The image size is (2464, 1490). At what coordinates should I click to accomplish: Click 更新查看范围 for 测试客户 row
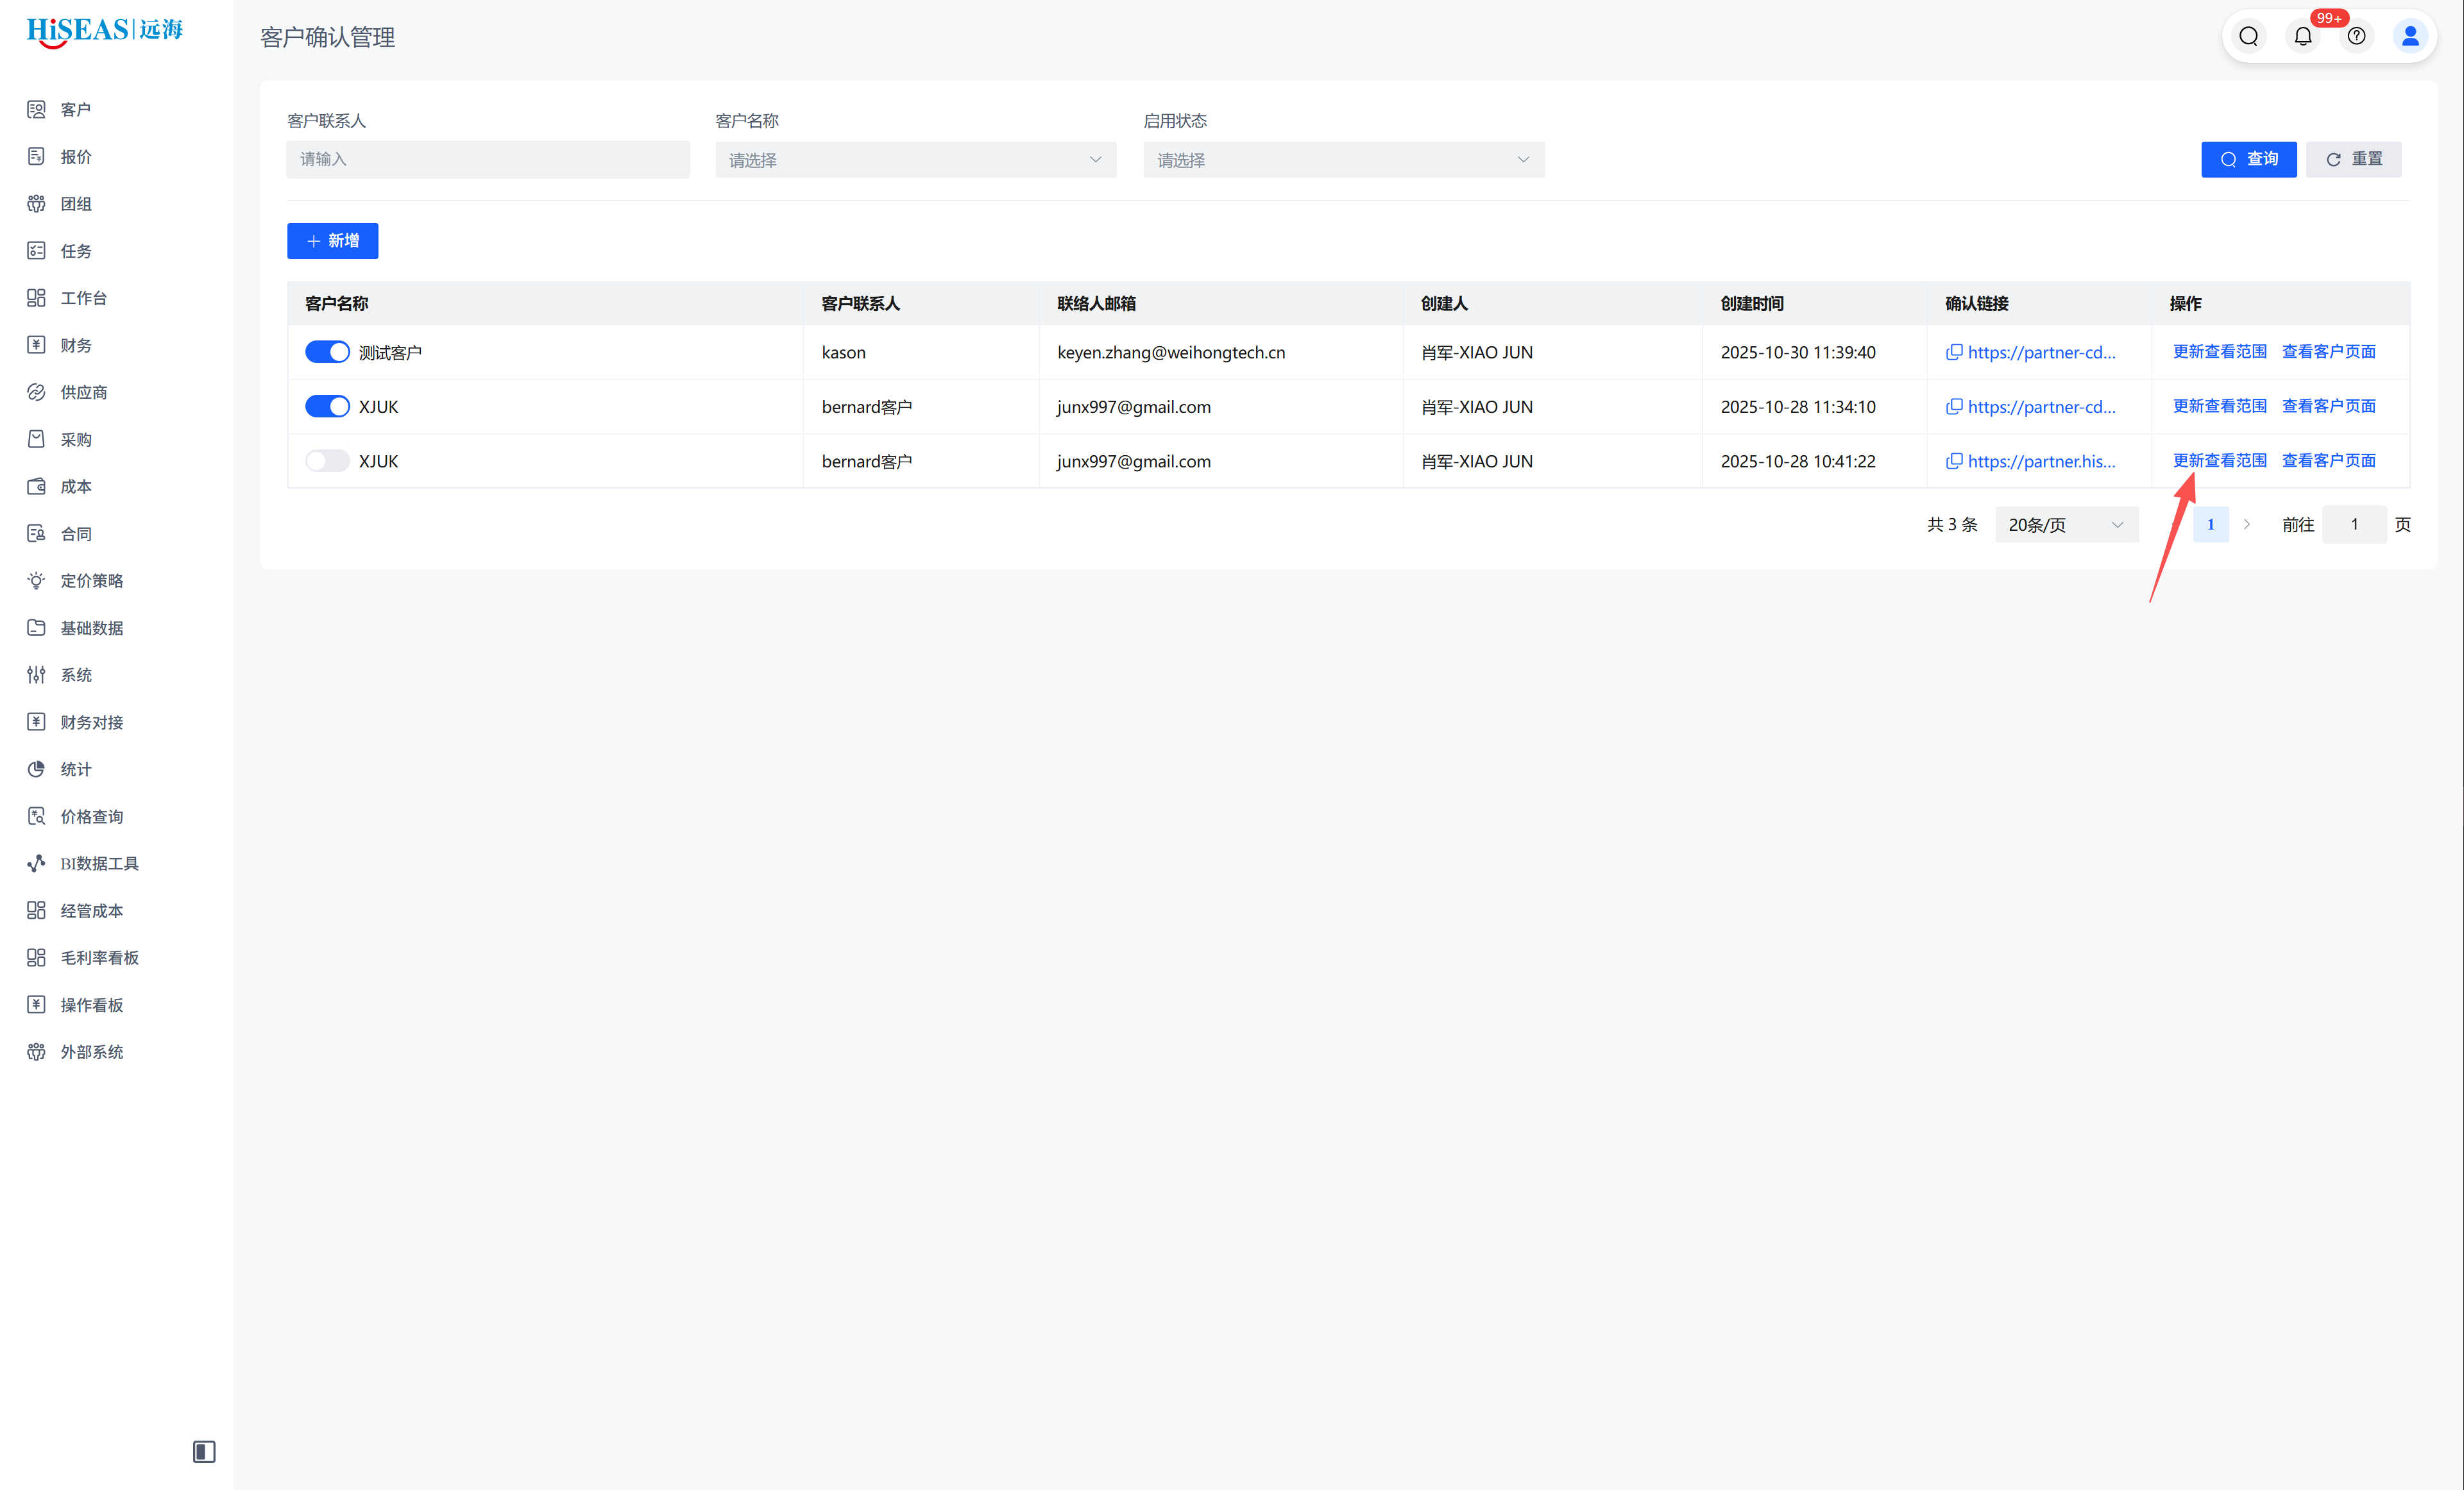point(2219,352)
